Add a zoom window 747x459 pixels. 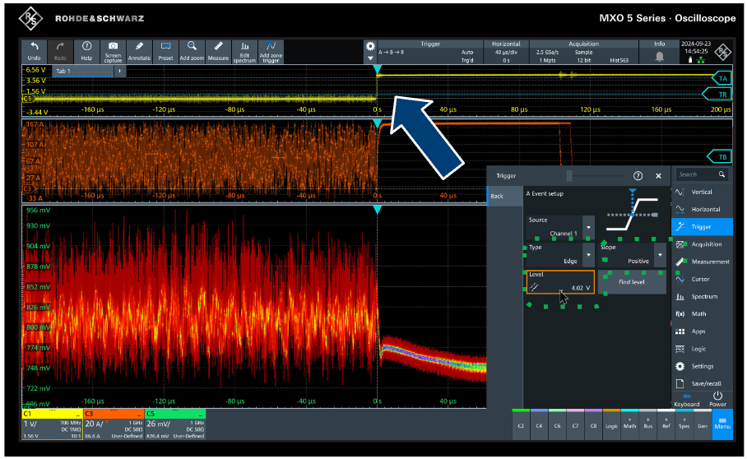(x=192, y=51)
